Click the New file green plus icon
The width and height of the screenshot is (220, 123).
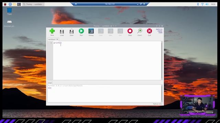[52, 31]
